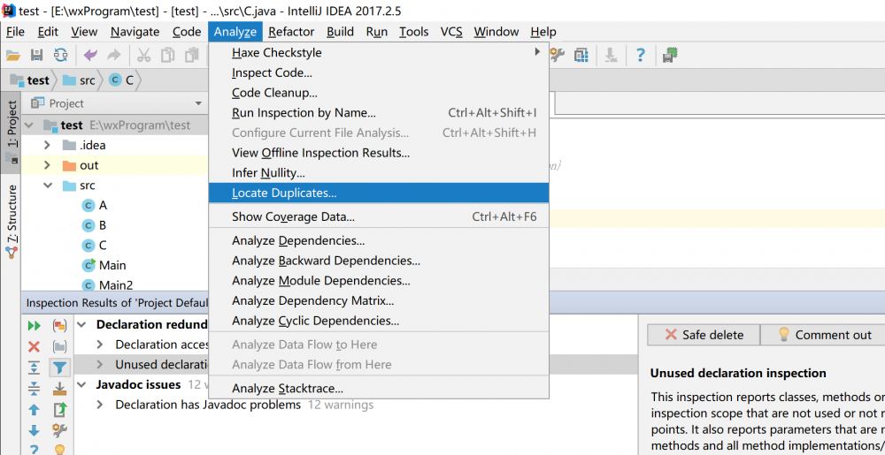Open Haxe Checkstyle submenu
This screenshot has height=455, width=885.
coord(378,53)
